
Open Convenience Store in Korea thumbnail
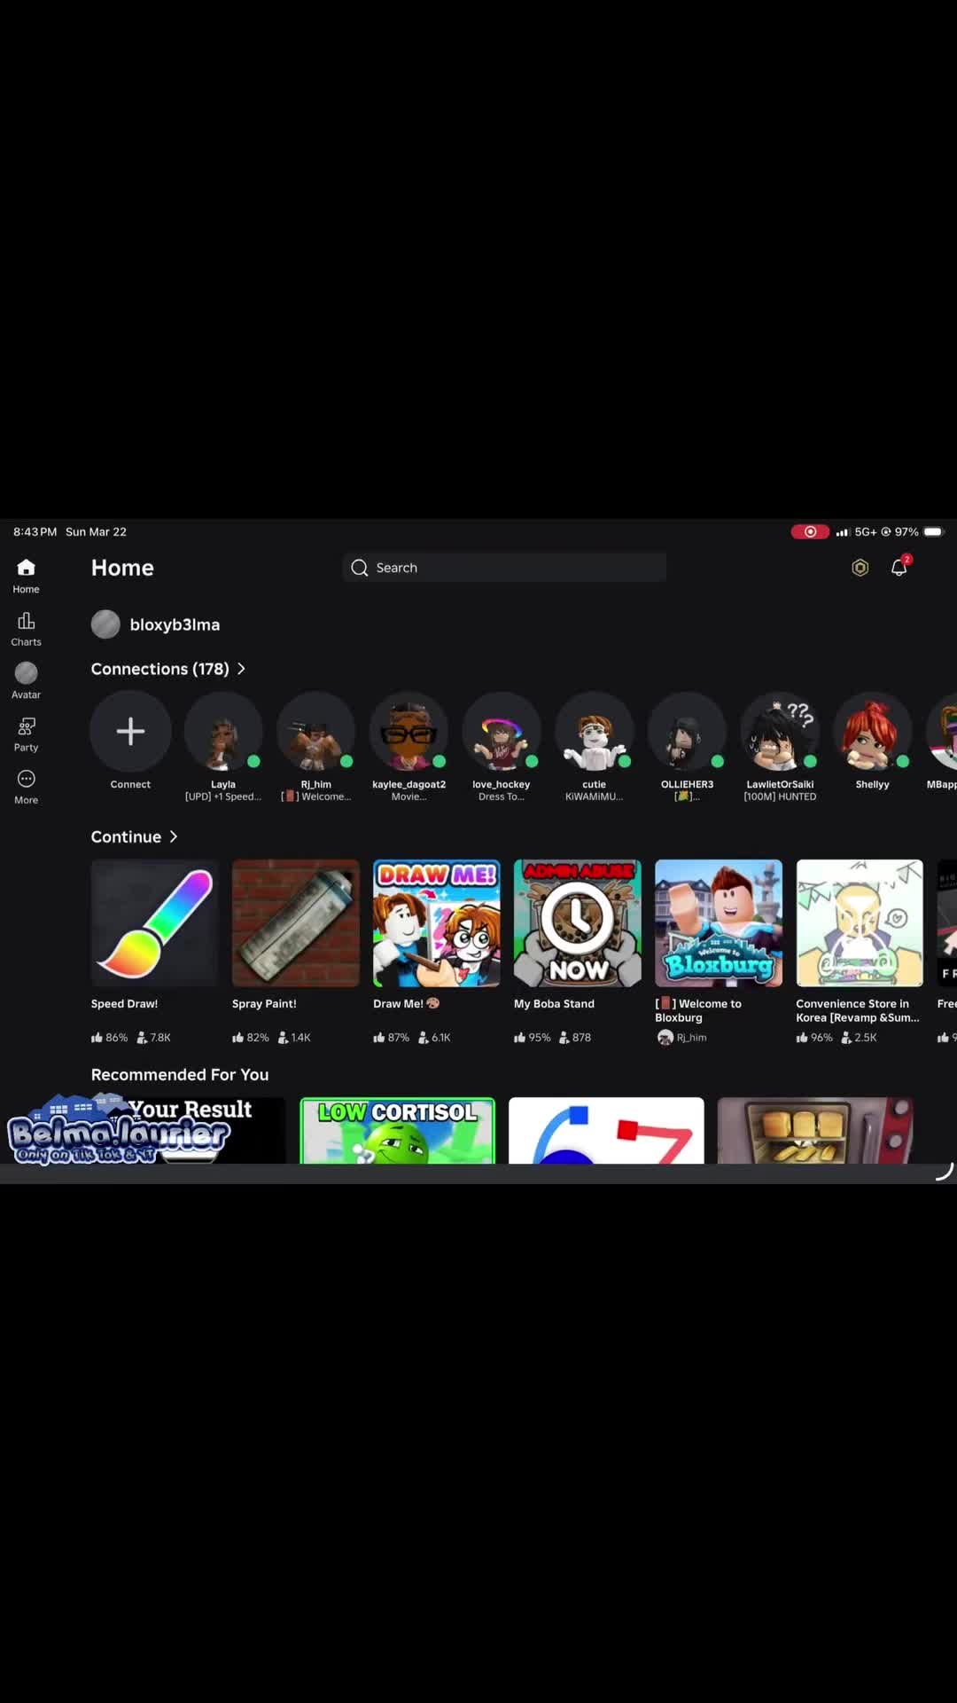point(860,923)
